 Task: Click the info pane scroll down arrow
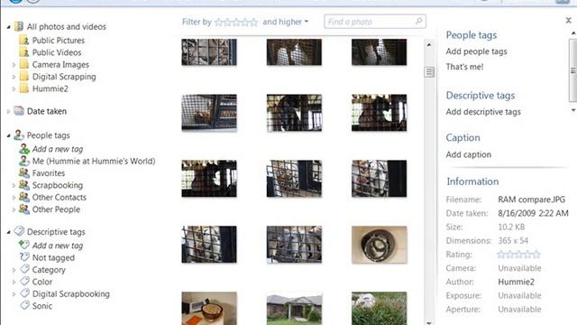pyautogui.click(x=573, y=110)
